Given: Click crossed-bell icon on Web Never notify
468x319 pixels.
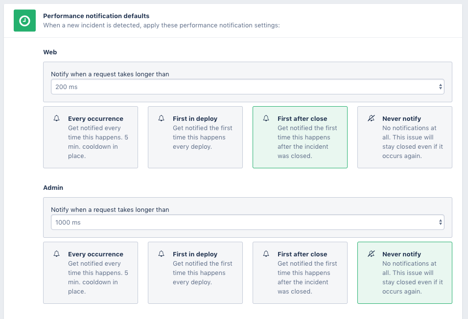Looking at the screenshot, I should (x=371, y=118).
